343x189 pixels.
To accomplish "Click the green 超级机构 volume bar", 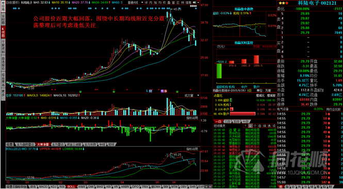I will (x=219, y=71).
